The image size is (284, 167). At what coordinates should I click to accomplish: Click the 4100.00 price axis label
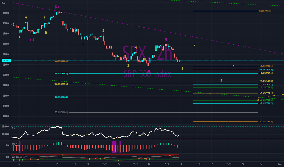pyautogui.click(x=6, y=13)
